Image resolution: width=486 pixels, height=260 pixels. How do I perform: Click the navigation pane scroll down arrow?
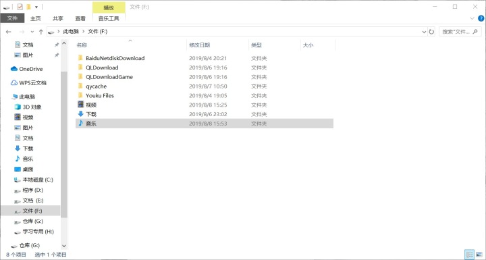coord(64,246)
